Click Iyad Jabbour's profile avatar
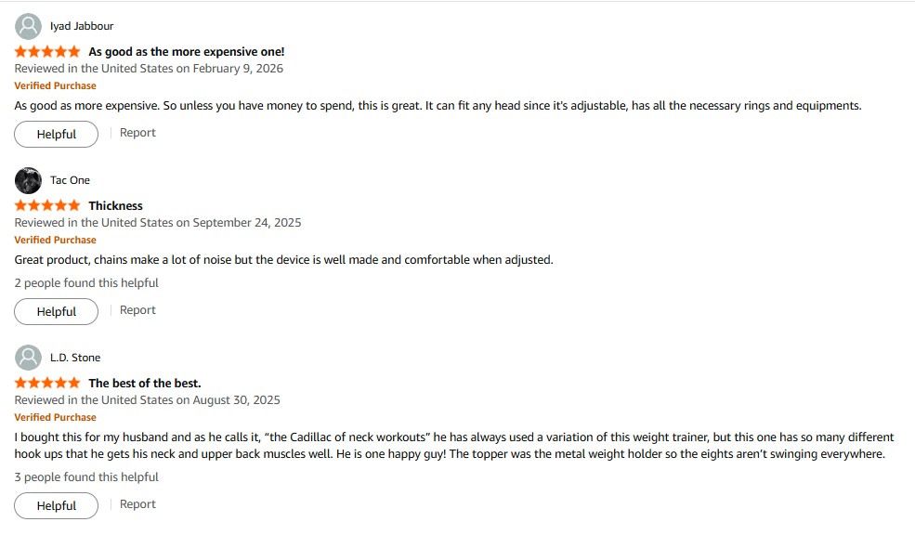Screen dimensions: 915x535 [x=28, y=26]
